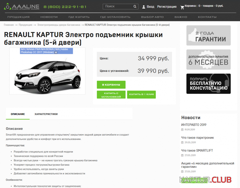Switch to the ОПИСАНИЕ tab
The width and height of the screenshot is (240, 188).
[x=18, y=114]
